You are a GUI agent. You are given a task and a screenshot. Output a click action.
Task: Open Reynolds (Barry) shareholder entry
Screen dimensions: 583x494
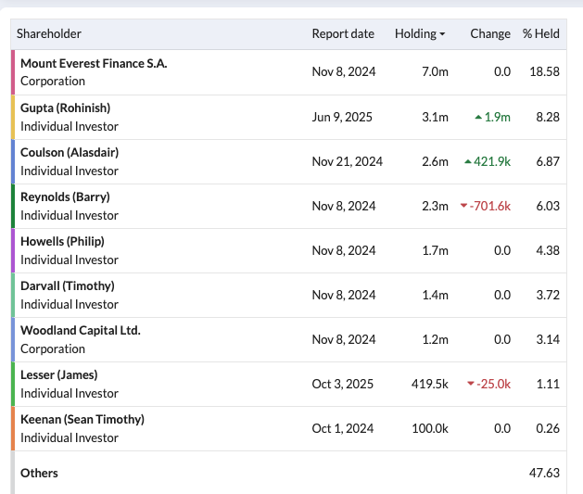(x=65, y=197)
